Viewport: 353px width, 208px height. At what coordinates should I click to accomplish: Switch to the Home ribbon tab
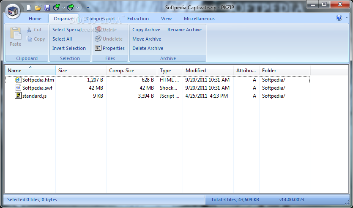(x=35, y=19)
